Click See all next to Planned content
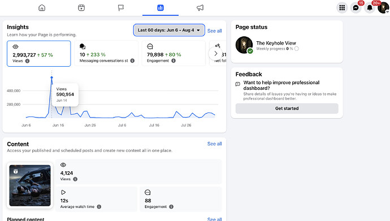 (214, 219)
